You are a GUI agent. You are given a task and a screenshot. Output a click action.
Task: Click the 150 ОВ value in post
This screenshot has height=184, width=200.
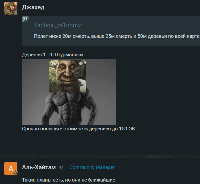click(x=127, y=129)
